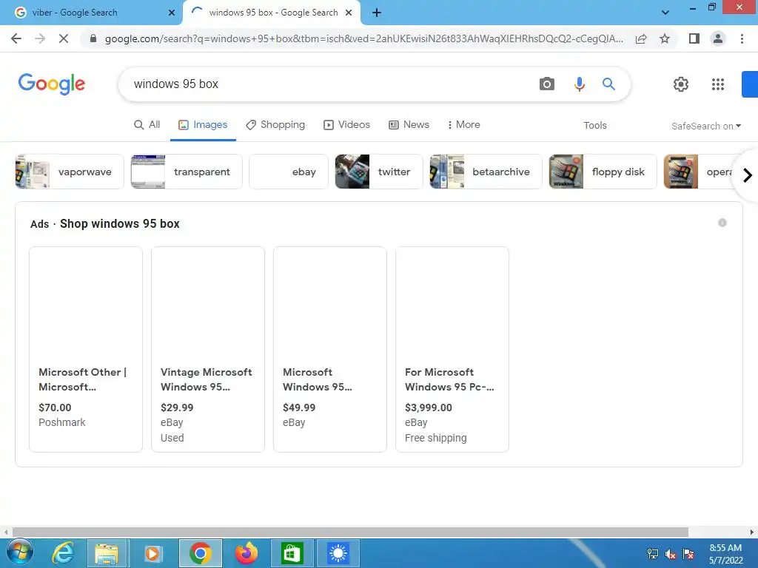The height and width of the screenshot is (568, 758).
Task: Close the viber Google Search tab
Action: [172, 13]
